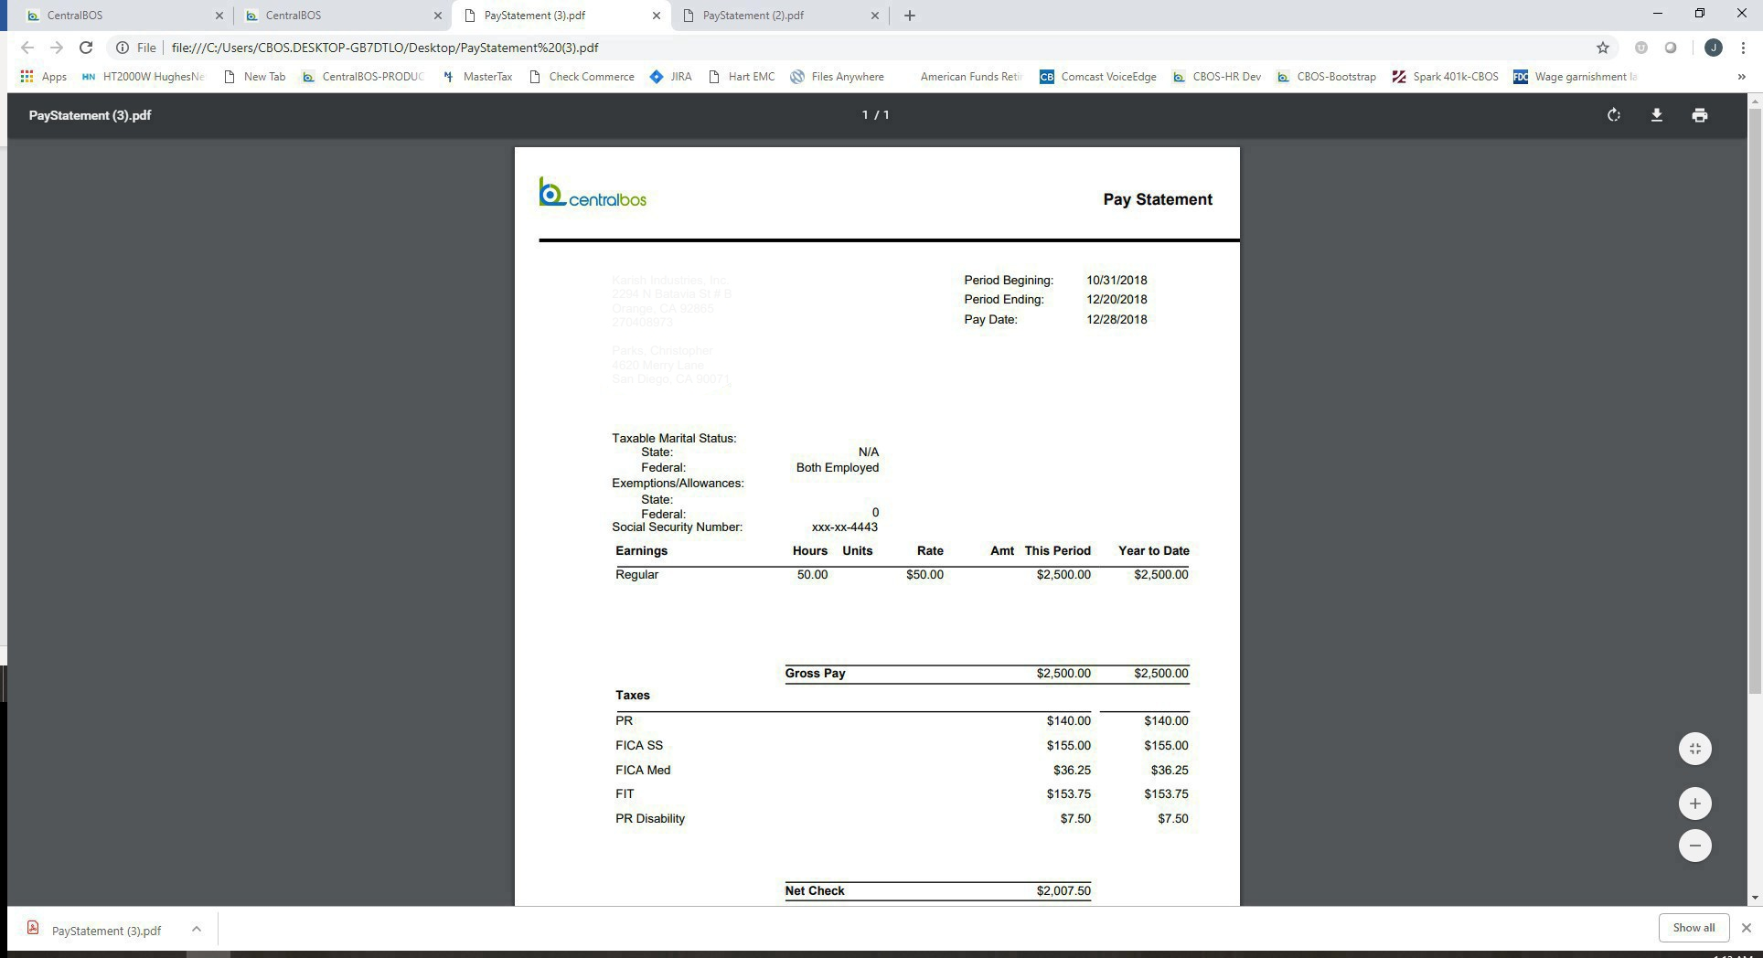Show hidden bookmarks overflow chevron
Screen dimensions: 1763x958
pos(1740,77)
